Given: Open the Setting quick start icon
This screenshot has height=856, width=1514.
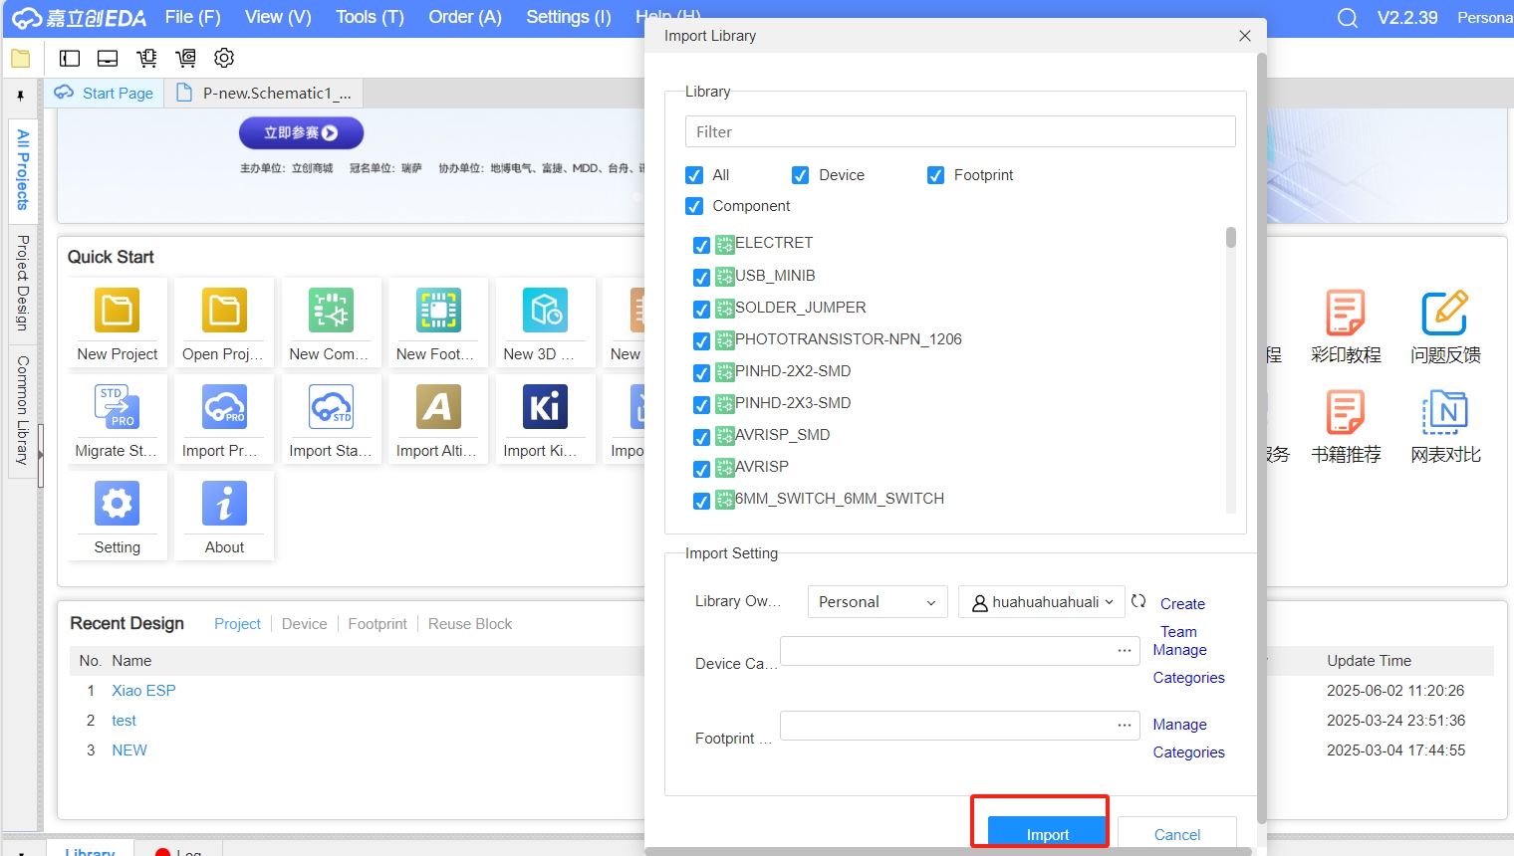Looking at the screenshot, I should (x=118, y=504).
